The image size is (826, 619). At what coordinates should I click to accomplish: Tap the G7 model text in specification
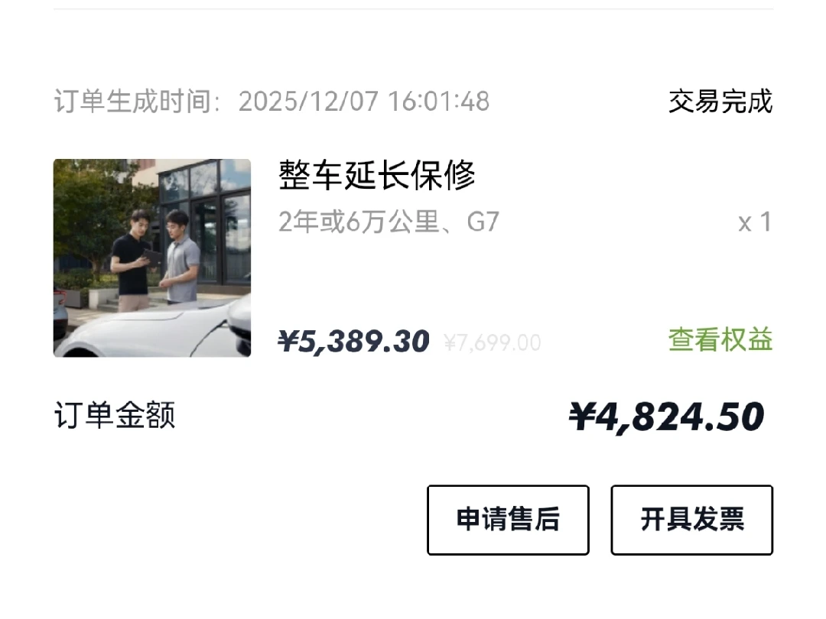tap(483, 222)
